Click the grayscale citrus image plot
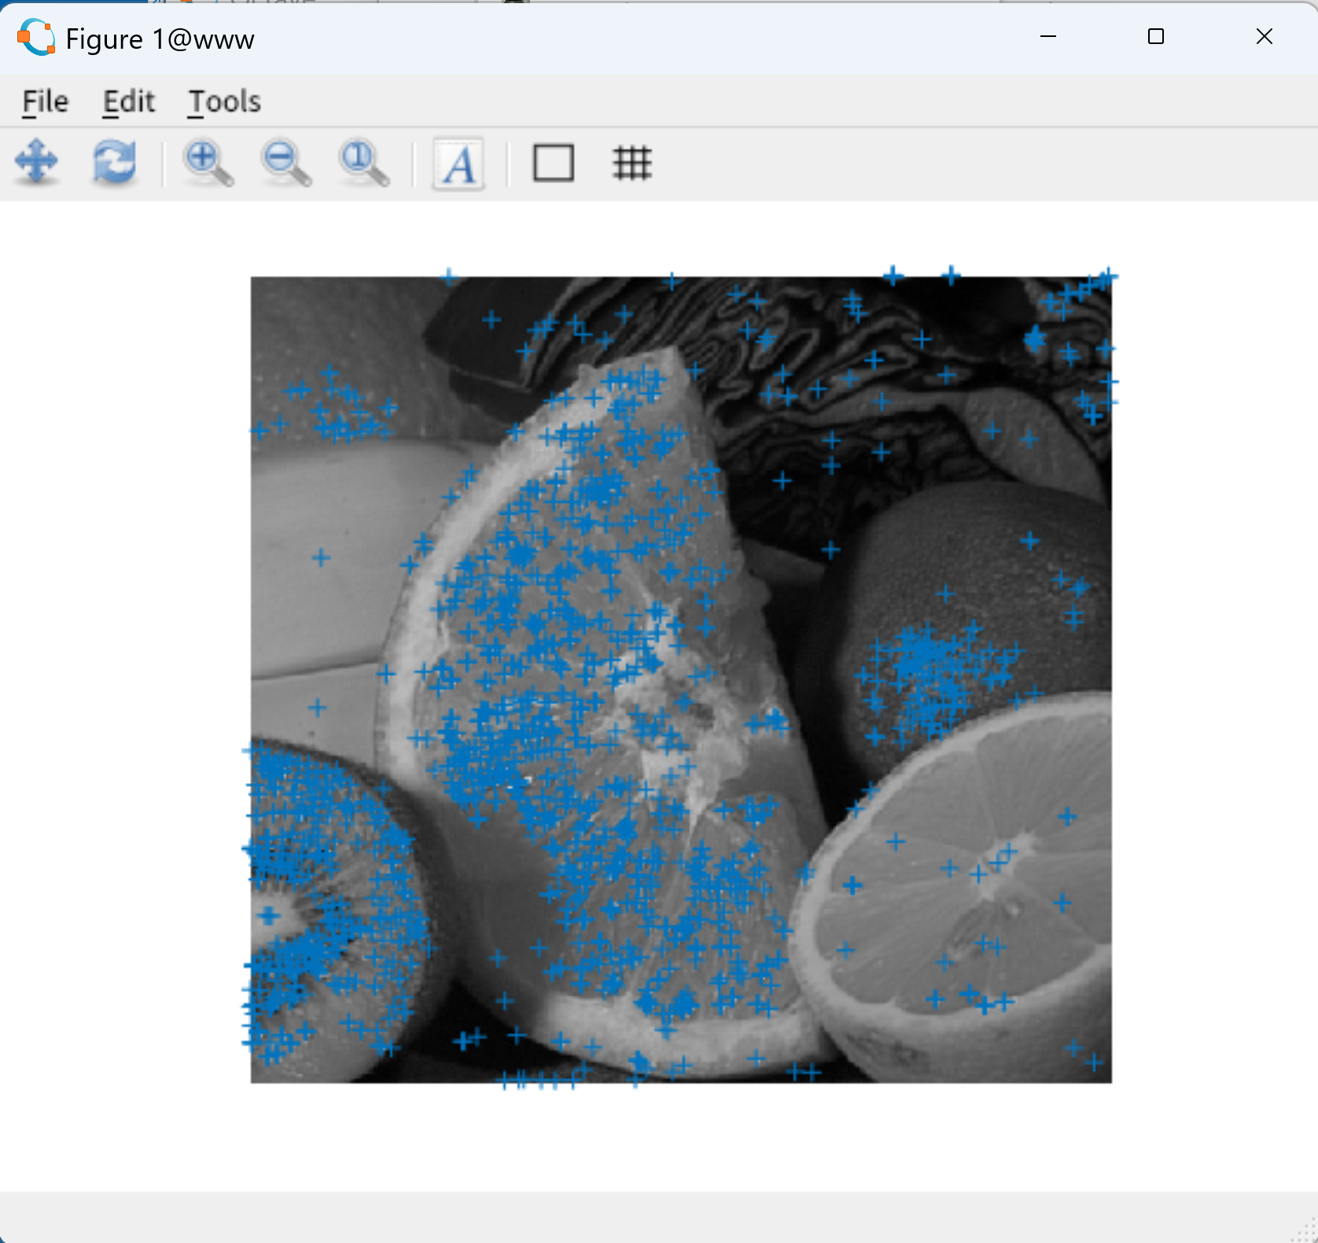Screen dimensions: 1318x1243 681,679
